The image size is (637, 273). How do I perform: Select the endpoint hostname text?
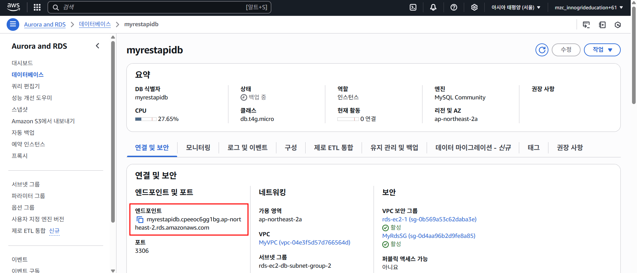188,224
